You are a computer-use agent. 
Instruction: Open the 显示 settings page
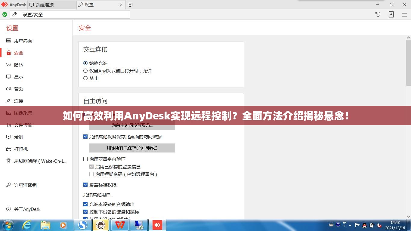pyautogui.click(x=18, y=77)
